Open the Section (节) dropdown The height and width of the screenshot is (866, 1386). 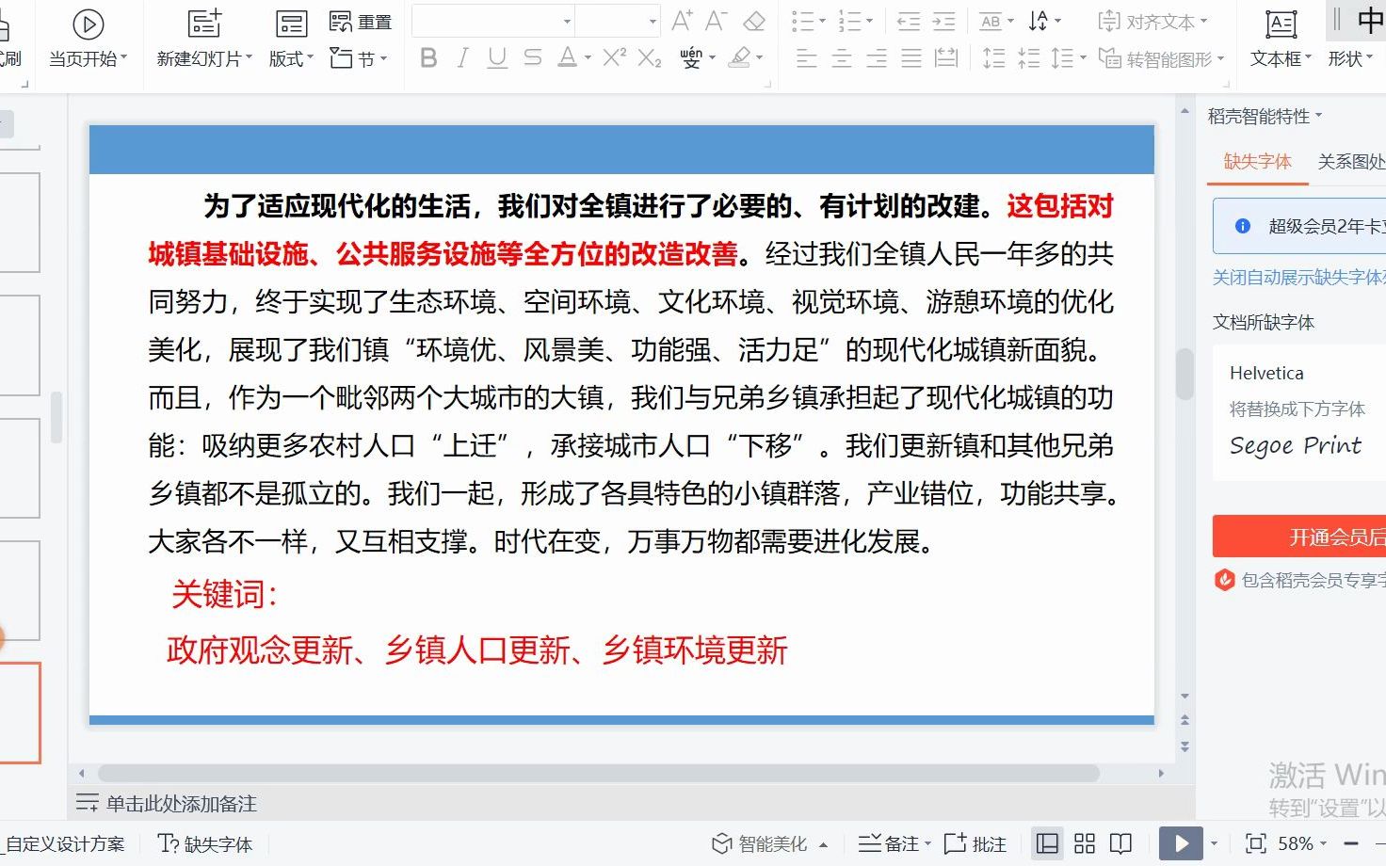(358, 58)
